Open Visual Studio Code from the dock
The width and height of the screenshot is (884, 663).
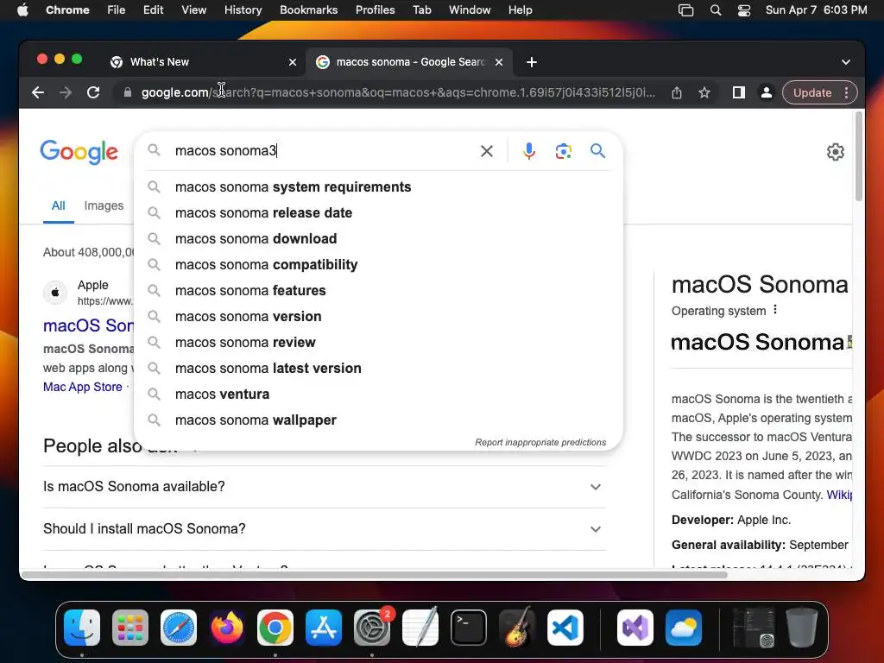pyautogui.click(x=565, y=628)
